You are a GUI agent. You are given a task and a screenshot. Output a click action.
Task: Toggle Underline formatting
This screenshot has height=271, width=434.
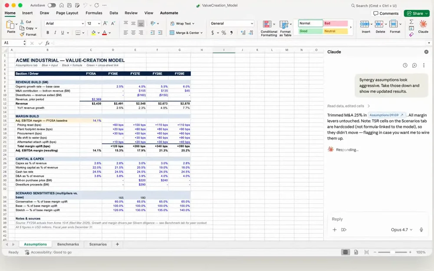point(62,33)
